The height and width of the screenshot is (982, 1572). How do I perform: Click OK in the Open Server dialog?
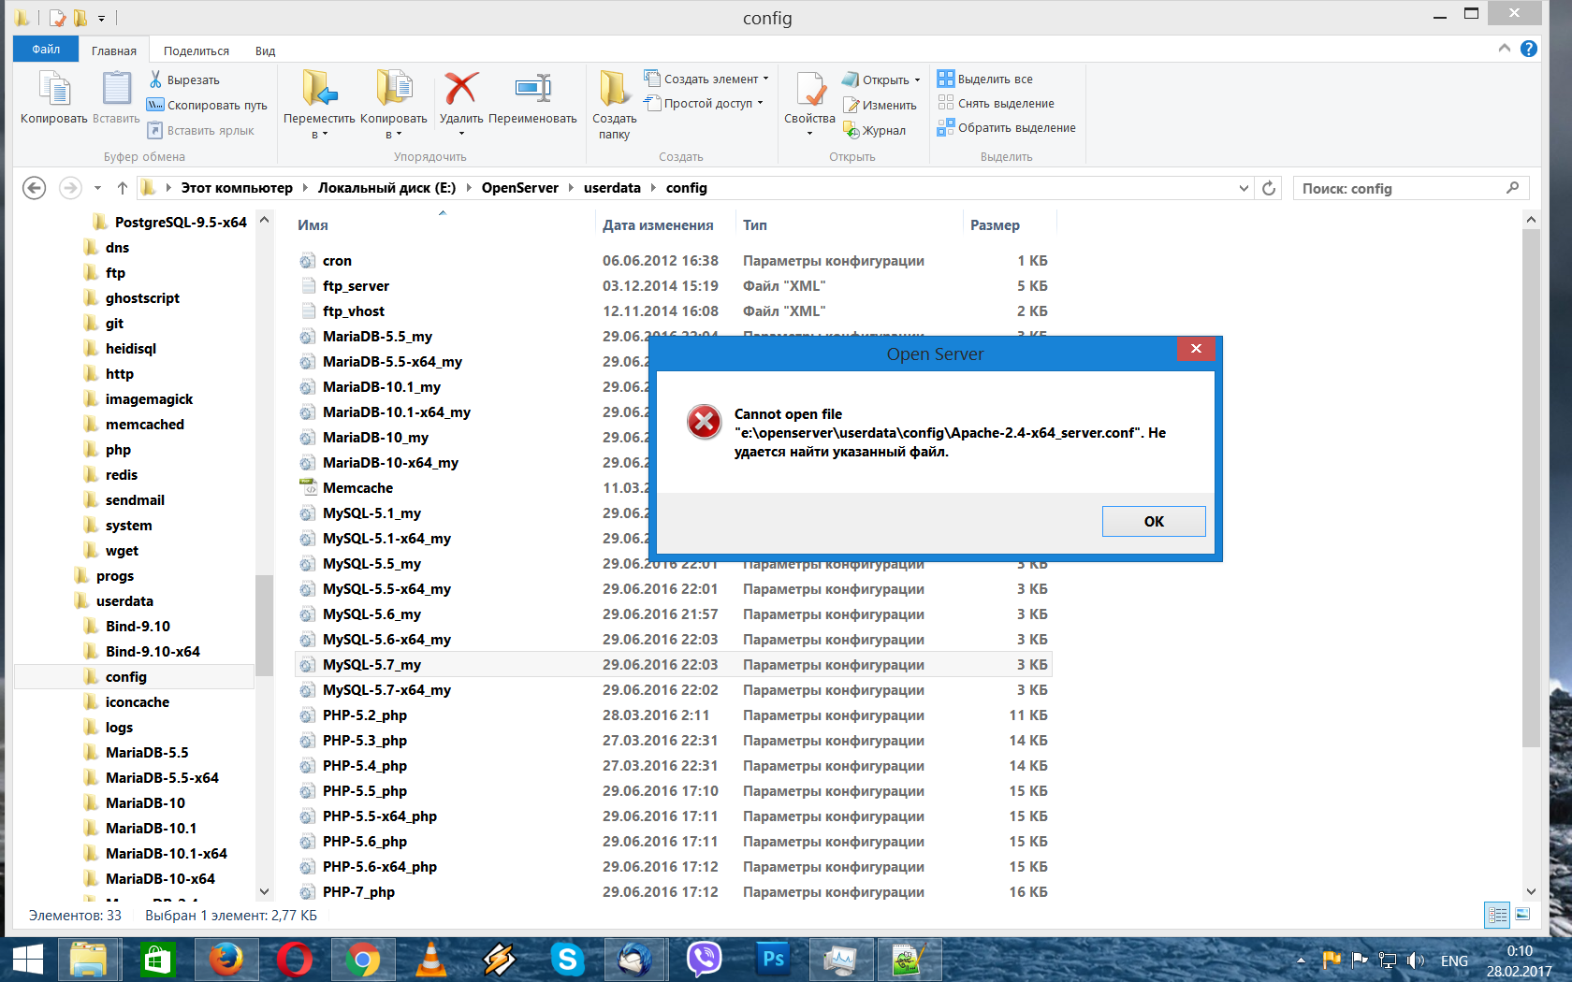pos(1154,521)
